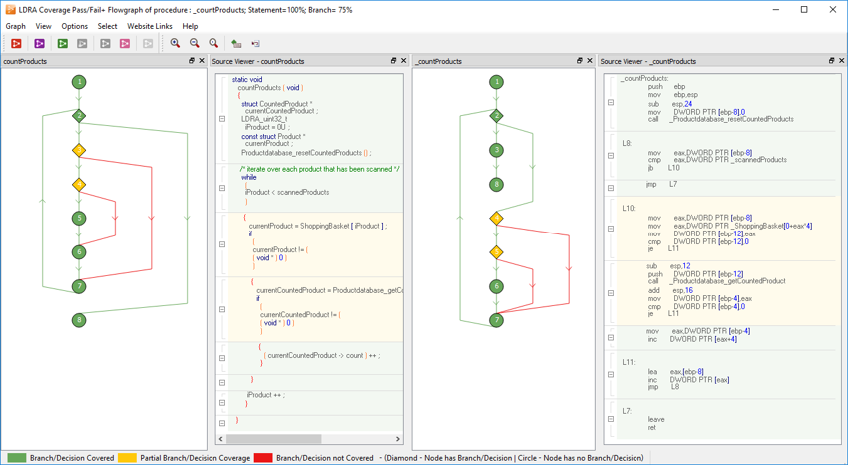Open the Graph menu
The width and height of the screenshot is (848, 465).
coord(15,26)
